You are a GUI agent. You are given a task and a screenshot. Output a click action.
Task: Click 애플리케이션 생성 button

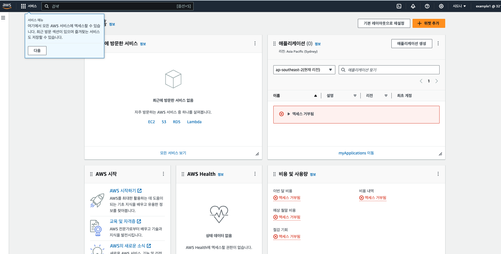point(411,44)
